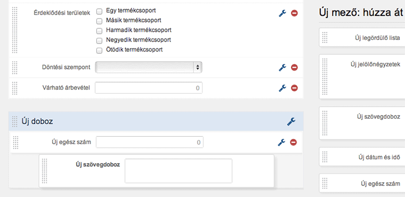Focus the Új szövegdoboz text area
Viewport: 405px width, 197px height.
pyautogui.click(x=178, y=171)
